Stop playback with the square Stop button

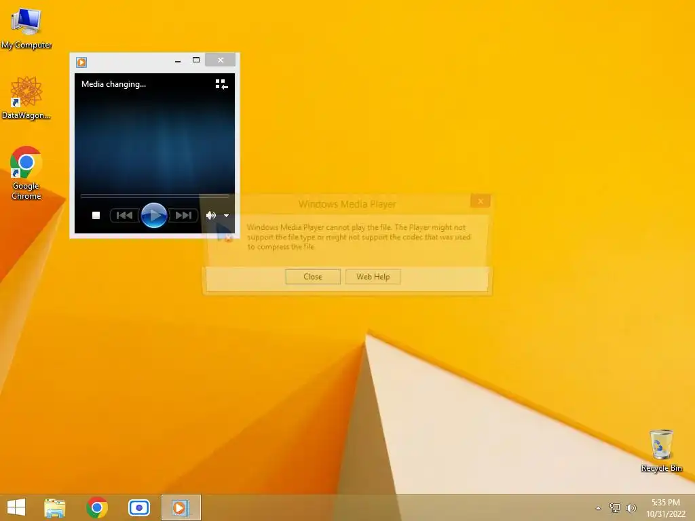(x=96, y=215)
